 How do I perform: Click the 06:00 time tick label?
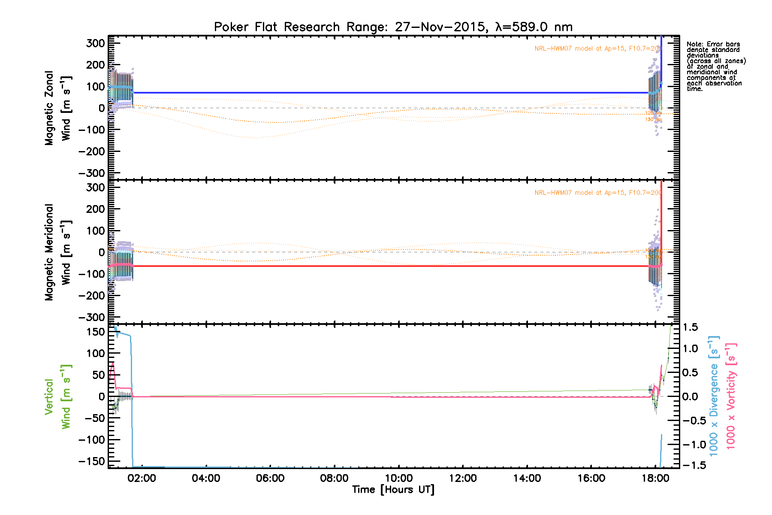[x=270, y=479]
